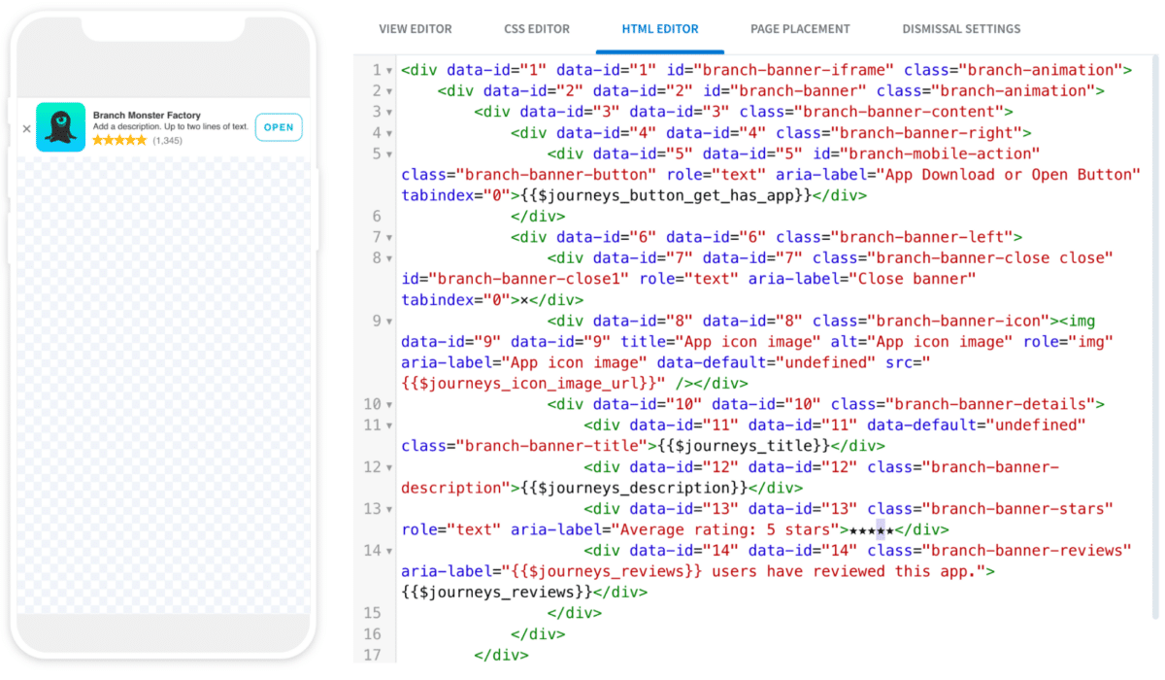
Task: Click the Branch monster app icon in preview
Action: [x=60, y=126]
